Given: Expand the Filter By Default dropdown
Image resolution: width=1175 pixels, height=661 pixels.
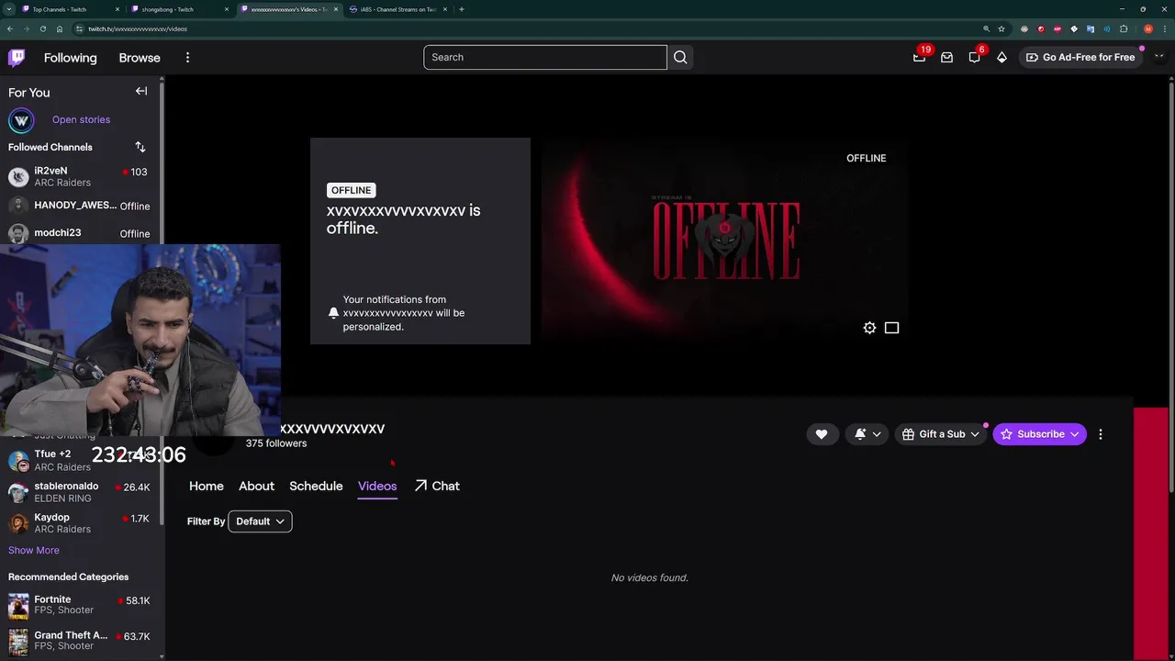Looking at the screenshot, I should pos(260,521).
